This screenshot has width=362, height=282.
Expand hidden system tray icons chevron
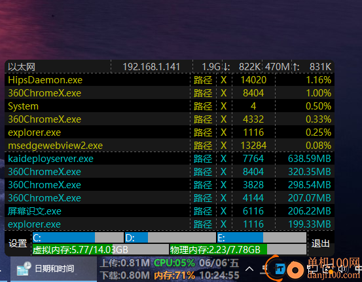(x=249, y=269)
